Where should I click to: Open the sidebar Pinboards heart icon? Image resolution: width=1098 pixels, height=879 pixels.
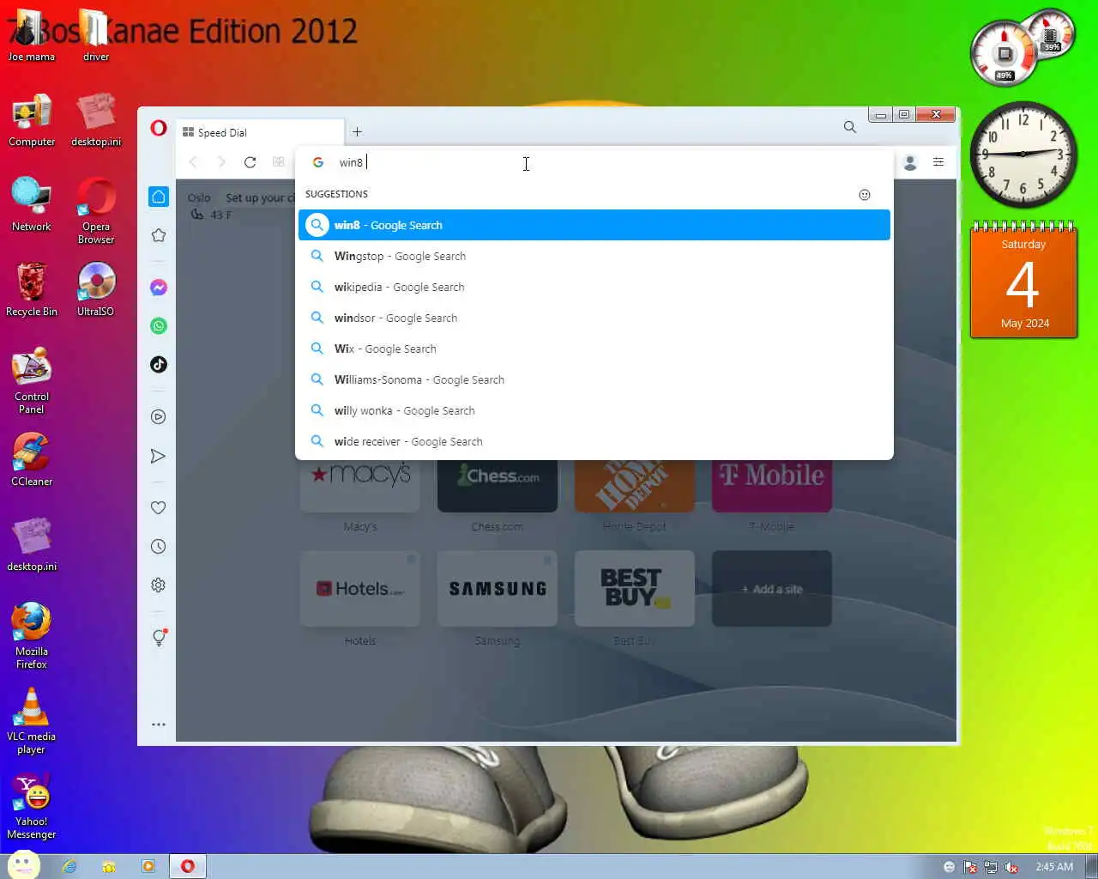(x=159, y=507)
